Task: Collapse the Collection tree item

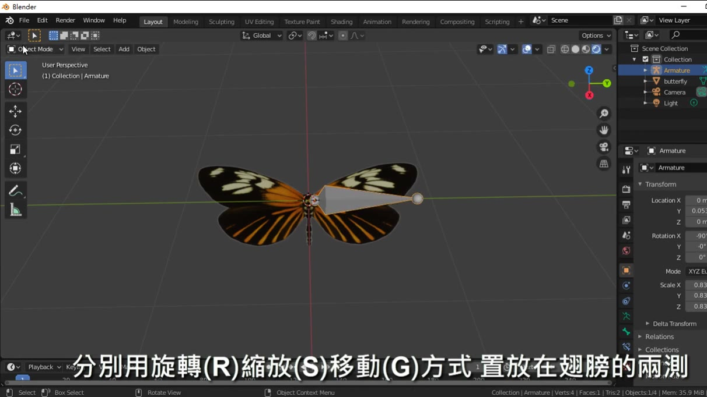Action: pyautogui.click(x=635, y=59)
